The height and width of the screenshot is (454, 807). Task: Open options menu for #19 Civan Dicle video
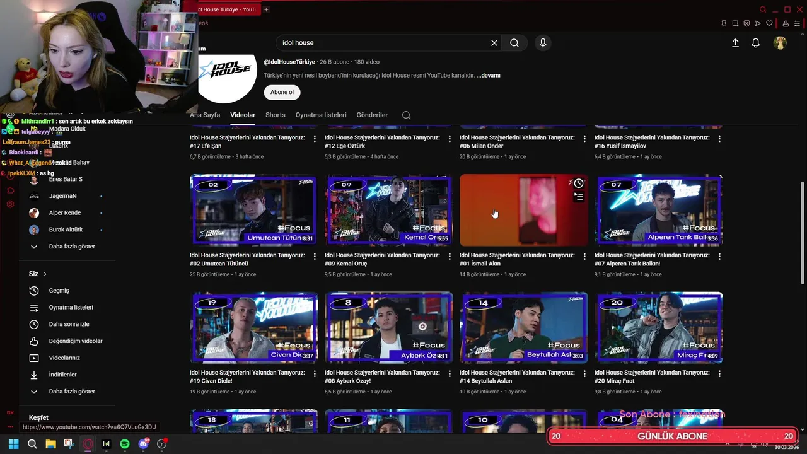(x=315, y=373)
